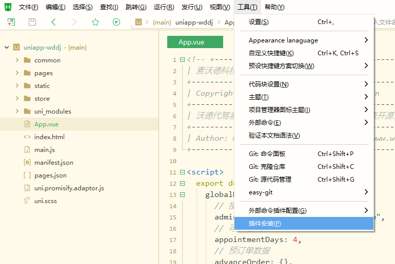Click the uniapp-wddj project icon in tree

(x=16, y=47)
